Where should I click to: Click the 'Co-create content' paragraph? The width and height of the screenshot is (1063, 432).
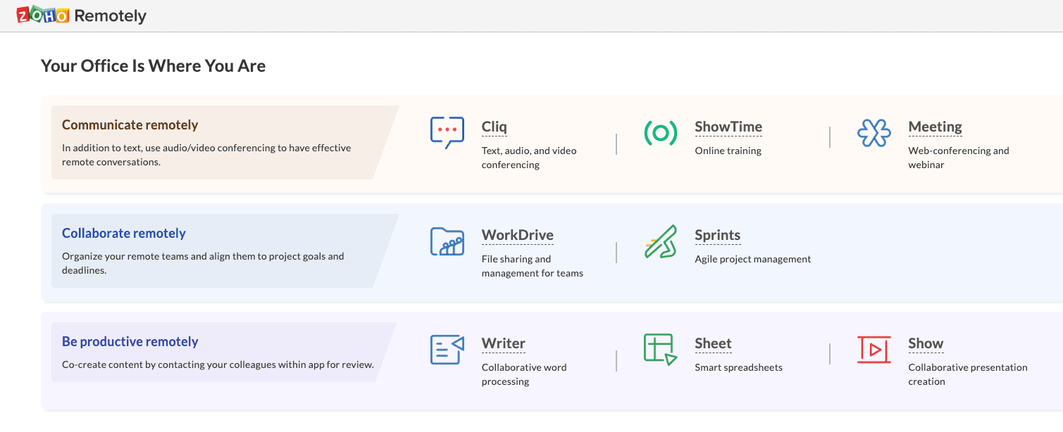click(218, 364)
